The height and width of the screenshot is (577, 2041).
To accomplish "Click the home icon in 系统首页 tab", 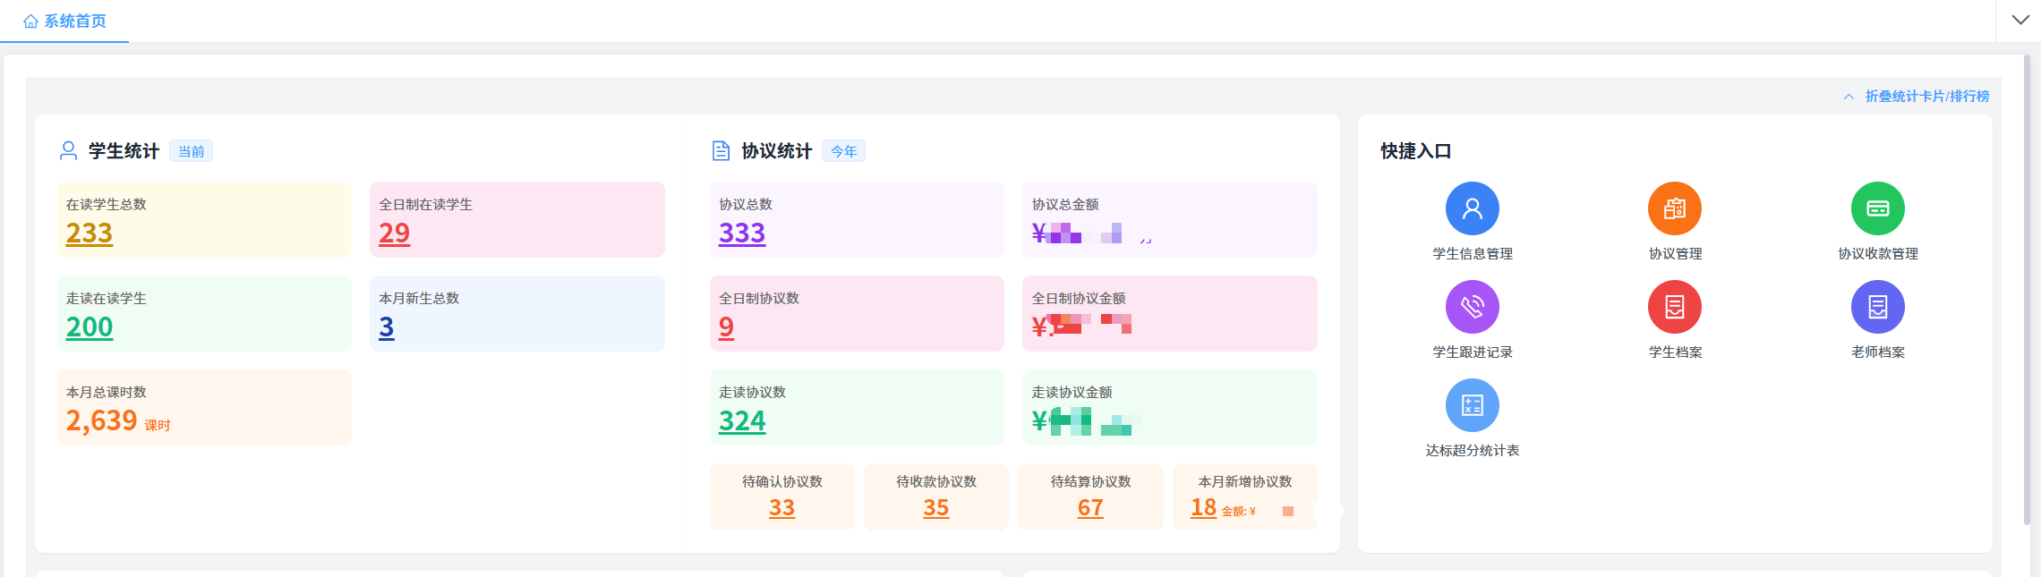I will (x=30, y=21).
